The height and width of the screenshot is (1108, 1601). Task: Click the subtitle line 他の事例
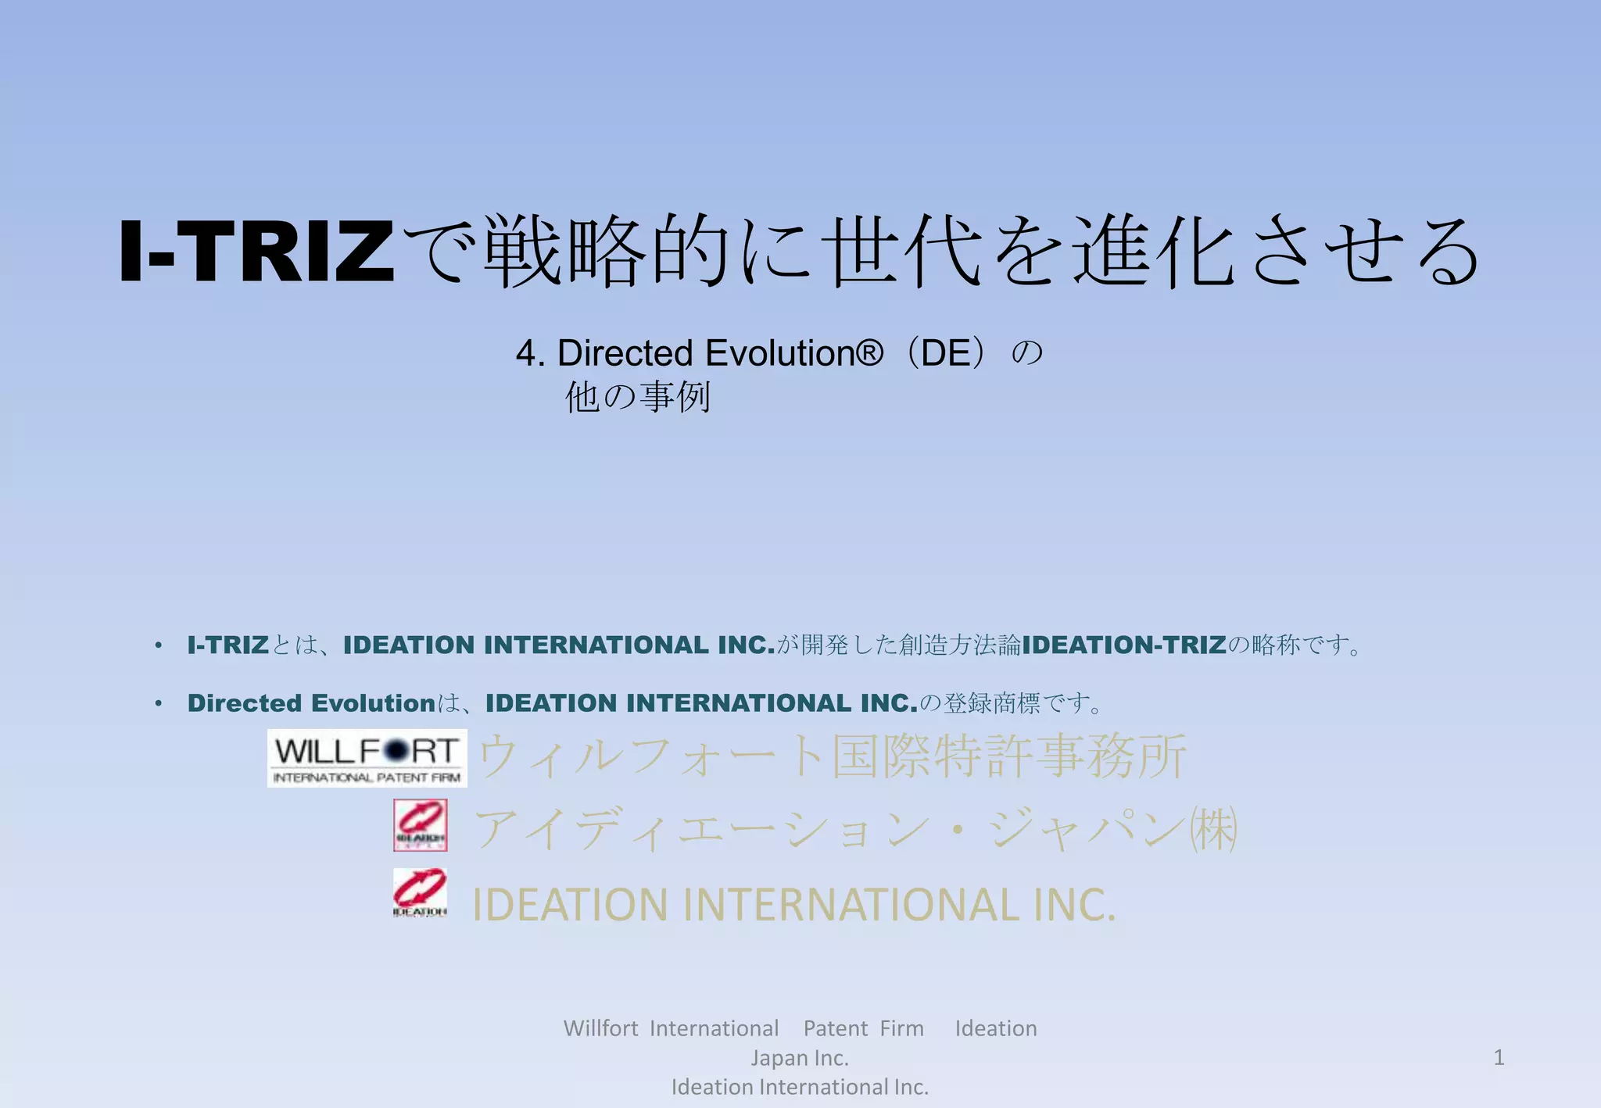tap(637, 397)
